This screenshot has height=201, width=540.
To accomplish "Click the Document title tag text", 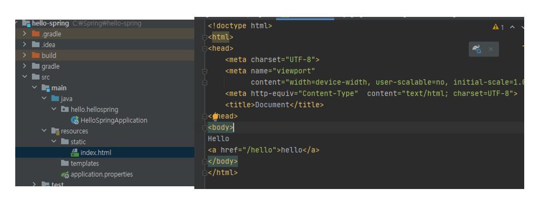I will [272, 105].
